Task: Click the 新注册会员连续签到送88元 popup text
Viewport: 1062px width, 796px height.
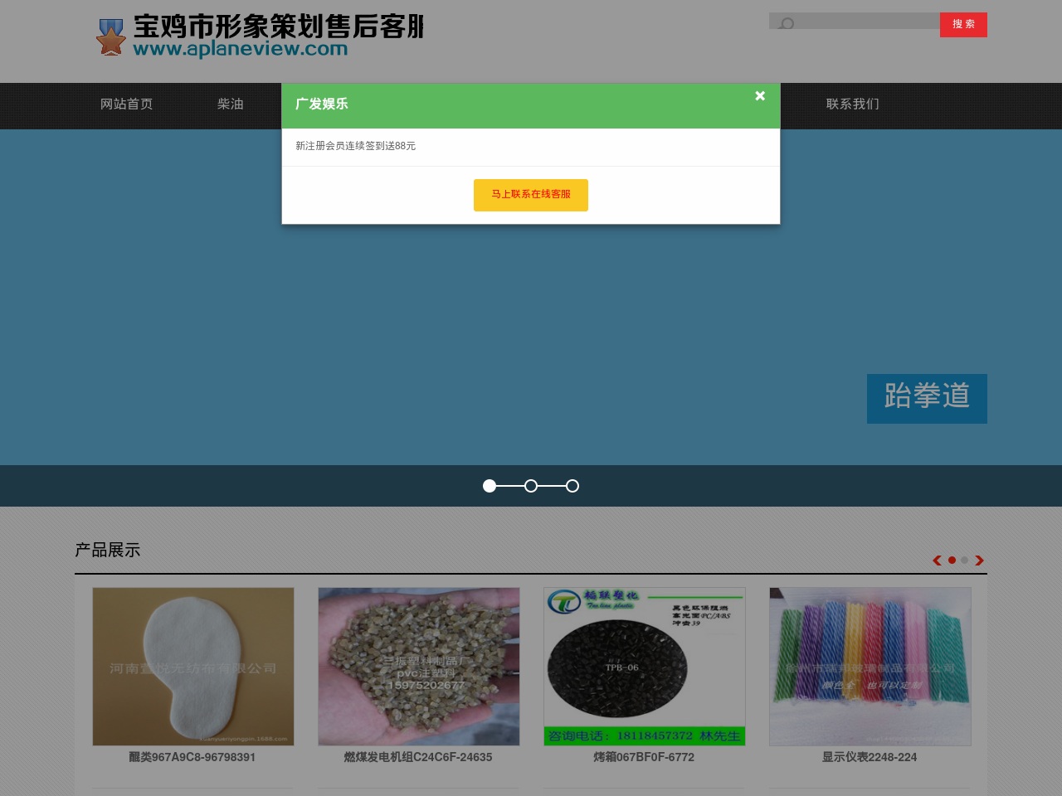Action: point(356,146)
